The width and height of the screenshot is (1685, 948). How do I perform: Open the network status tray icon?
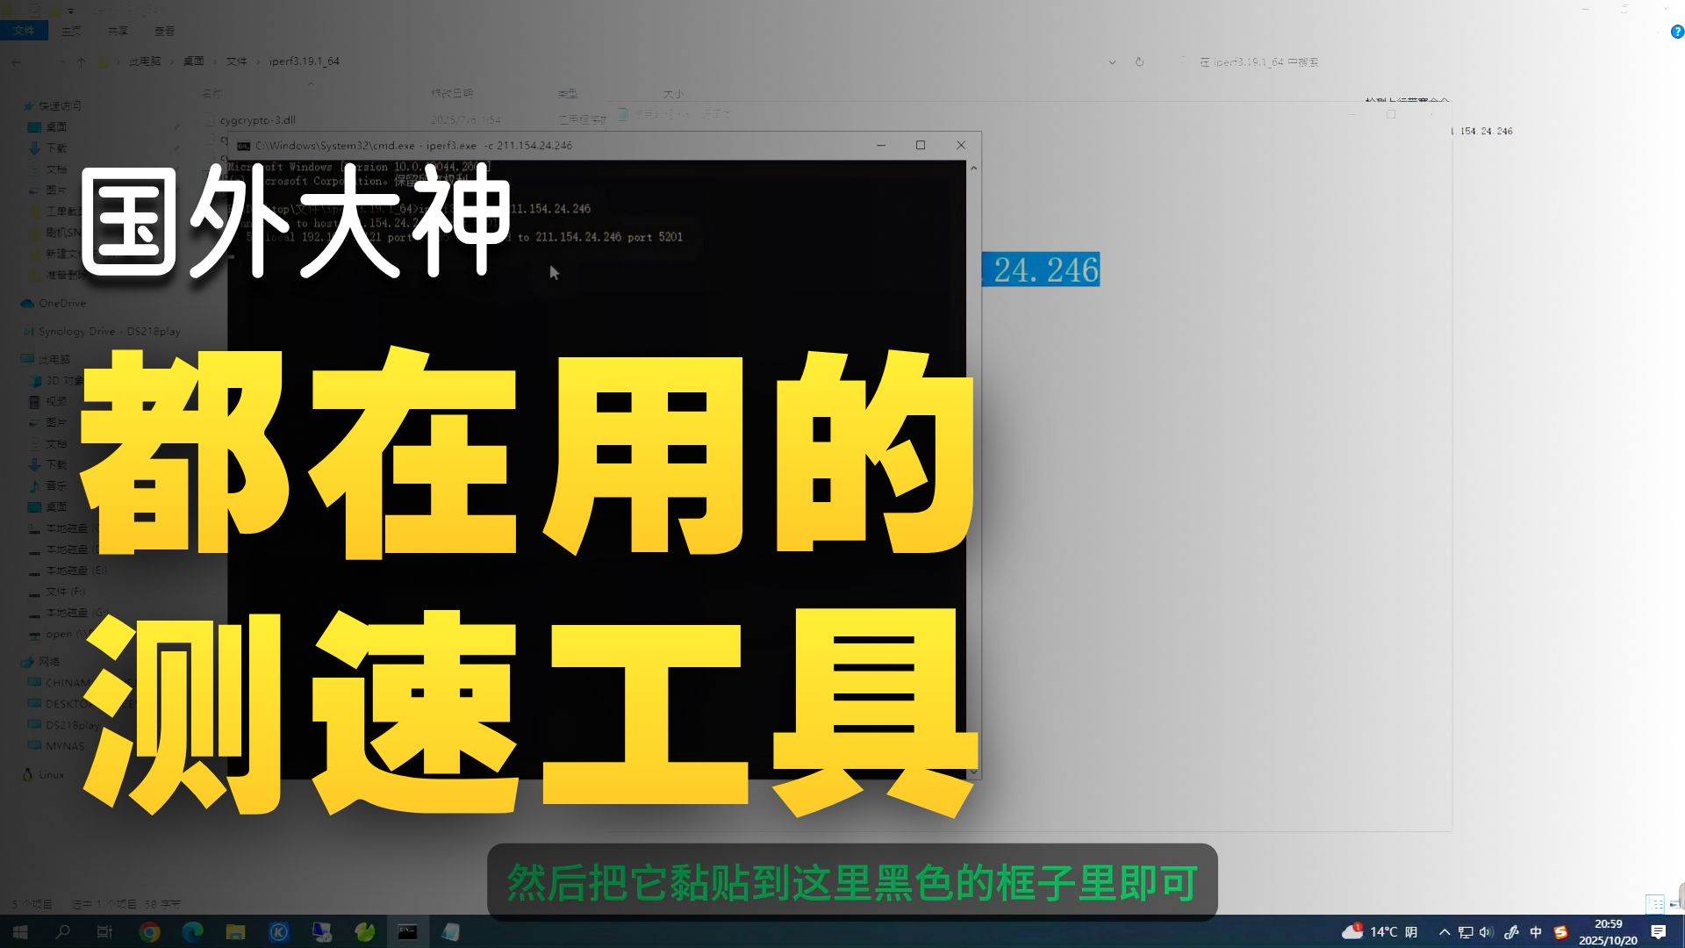tap(1466, 932)
